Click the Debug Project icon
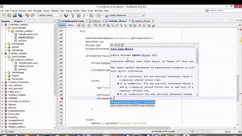The height and width of the screenshot is (136, 242). (91, 15)
